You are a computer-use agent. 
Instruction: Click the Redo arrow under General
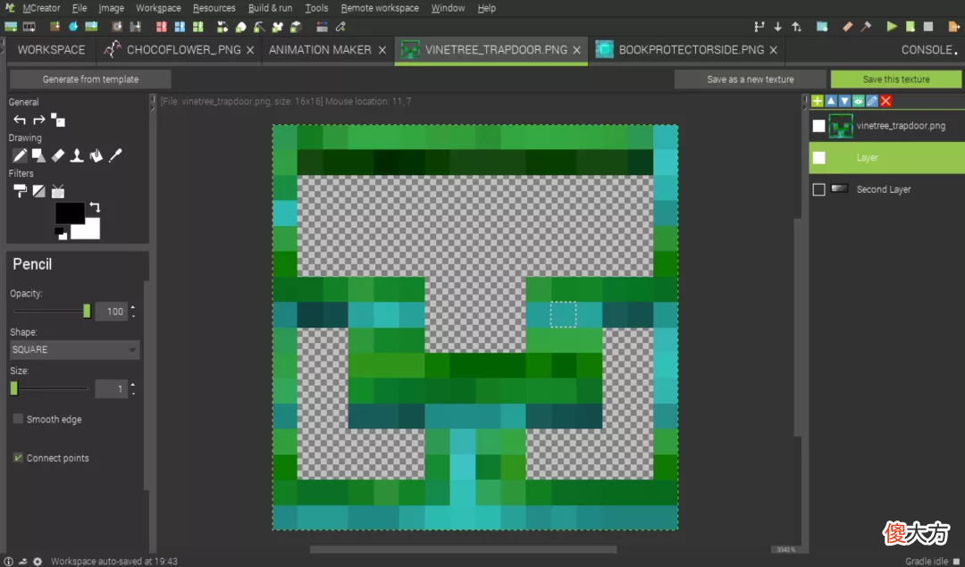pyautogui.click(x=38, y=120)
